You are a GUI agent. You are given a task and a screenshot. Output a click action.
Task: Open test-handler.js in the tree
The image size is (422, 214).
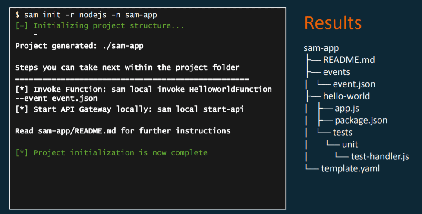pyautogui.click(x=380, y=156)
